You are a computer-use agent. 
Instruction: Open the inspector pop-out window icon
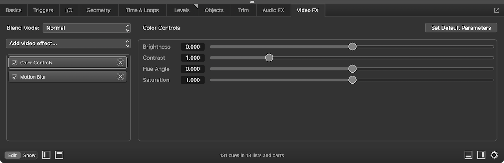coord(496,10)
